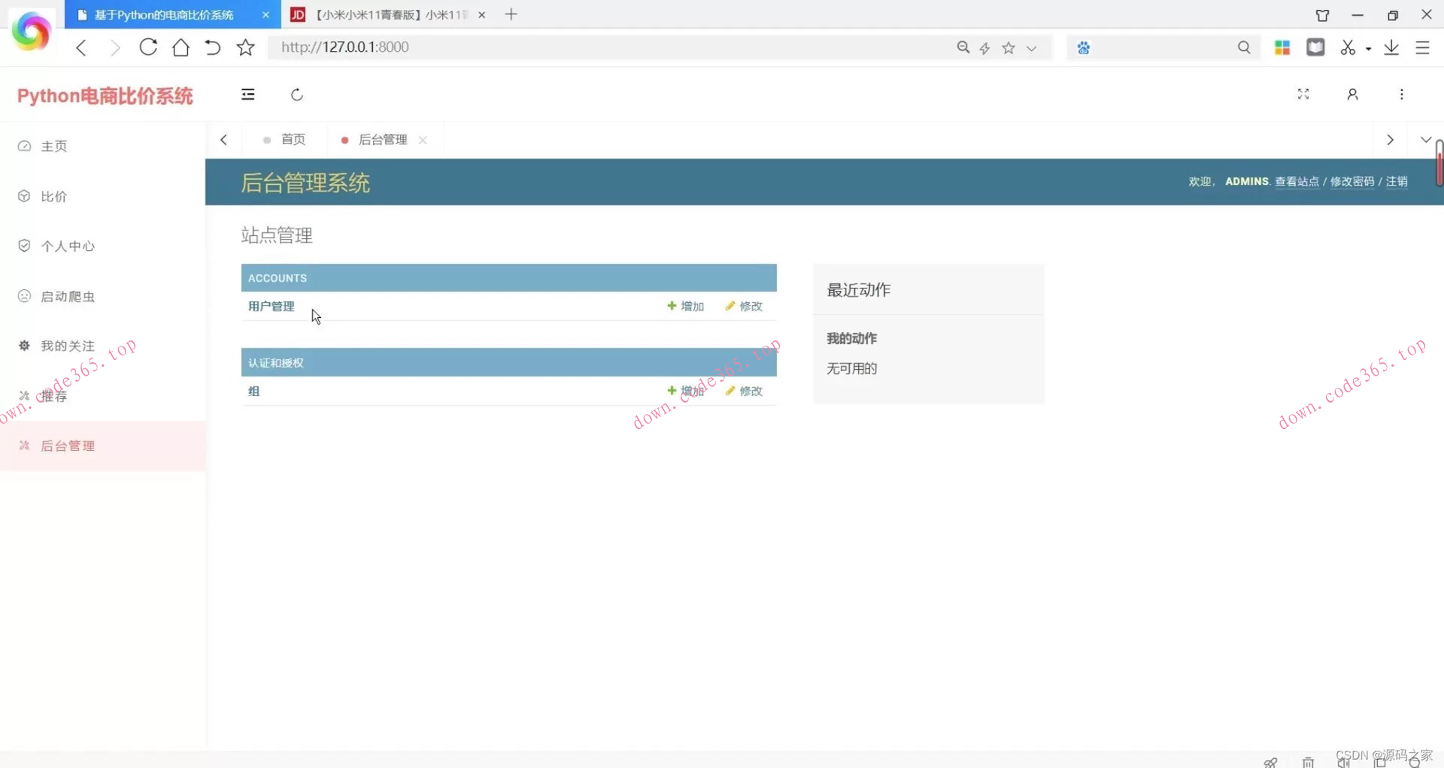
Task: Go to browser home page icon
Action: tap(180, 47)
